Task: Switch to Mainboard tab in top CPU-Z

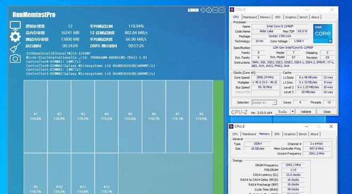Action: tap(250, 17)
